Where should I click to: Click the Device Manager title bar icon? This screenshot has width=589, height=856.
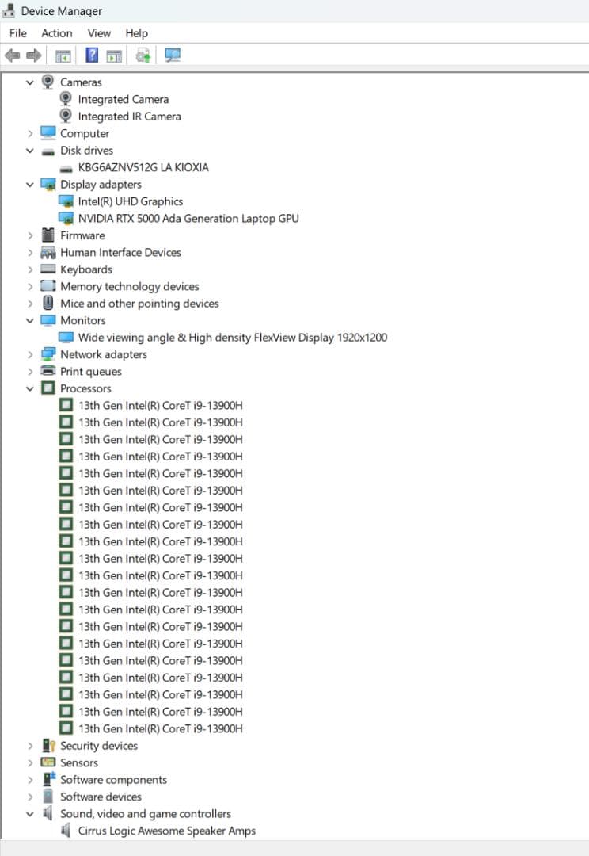(x=10, y=11)
